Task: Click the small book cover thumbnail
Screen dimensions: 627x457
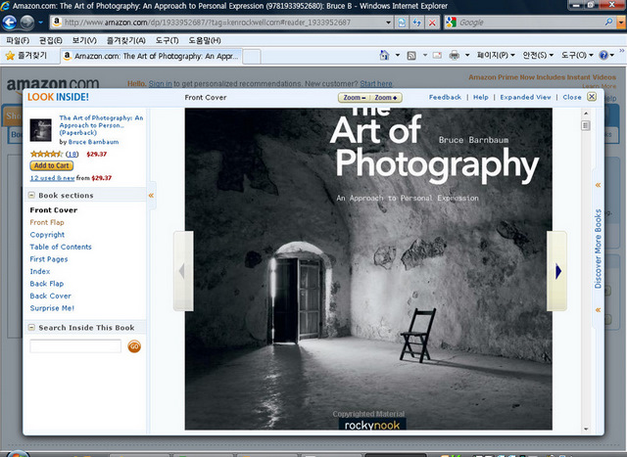Action: pyautogui.click(x=41, y=130)
